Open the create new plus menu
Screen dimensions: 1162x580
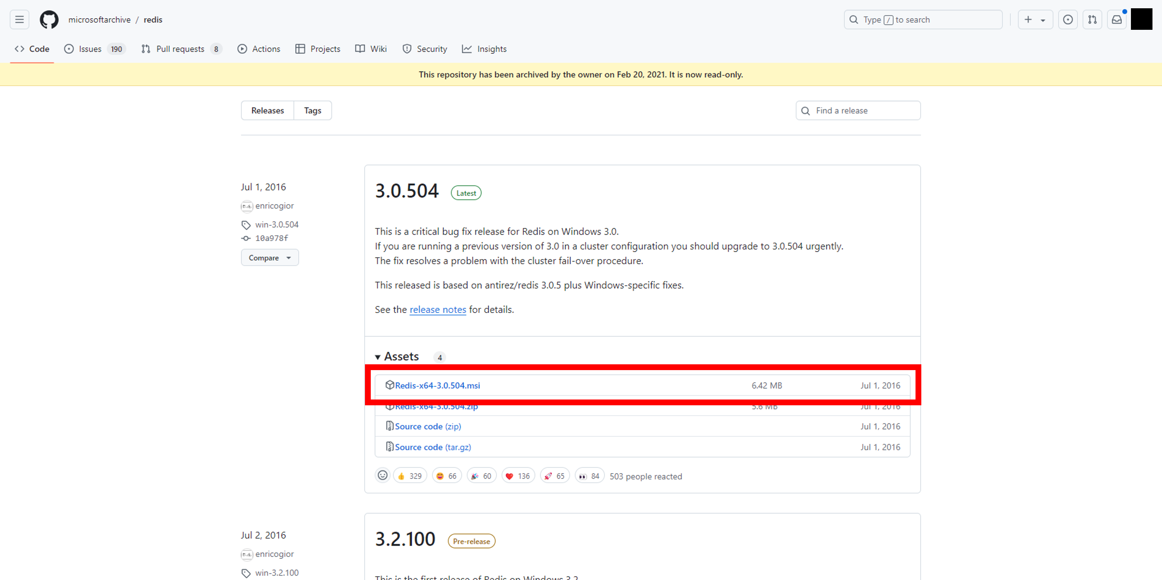[1035, 19]
